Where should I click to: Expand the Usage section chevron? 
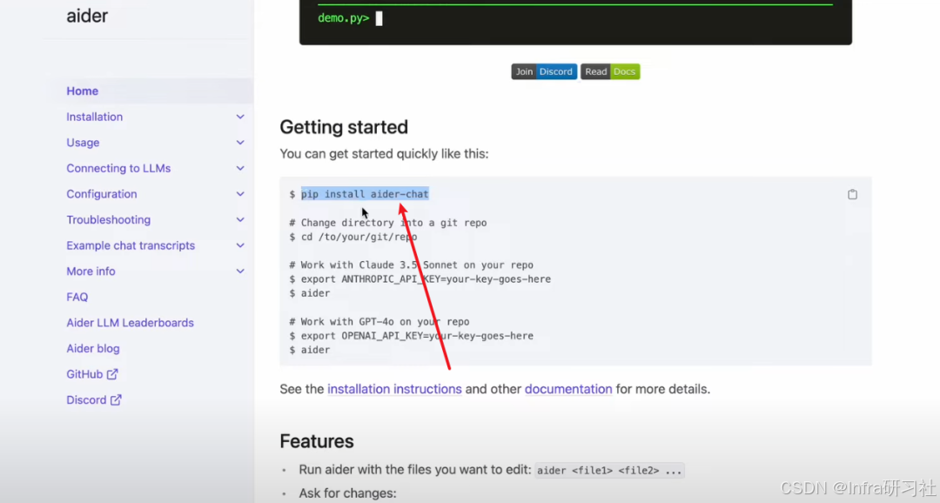pos(240,143)
